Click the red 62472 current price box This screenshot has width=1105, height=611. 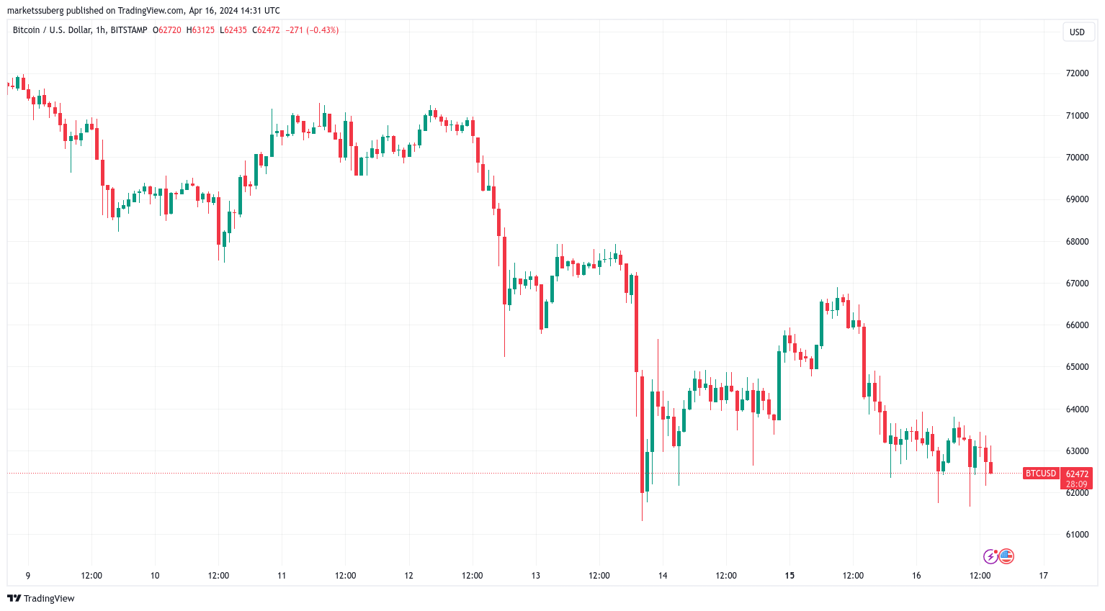pos(1077,479)
